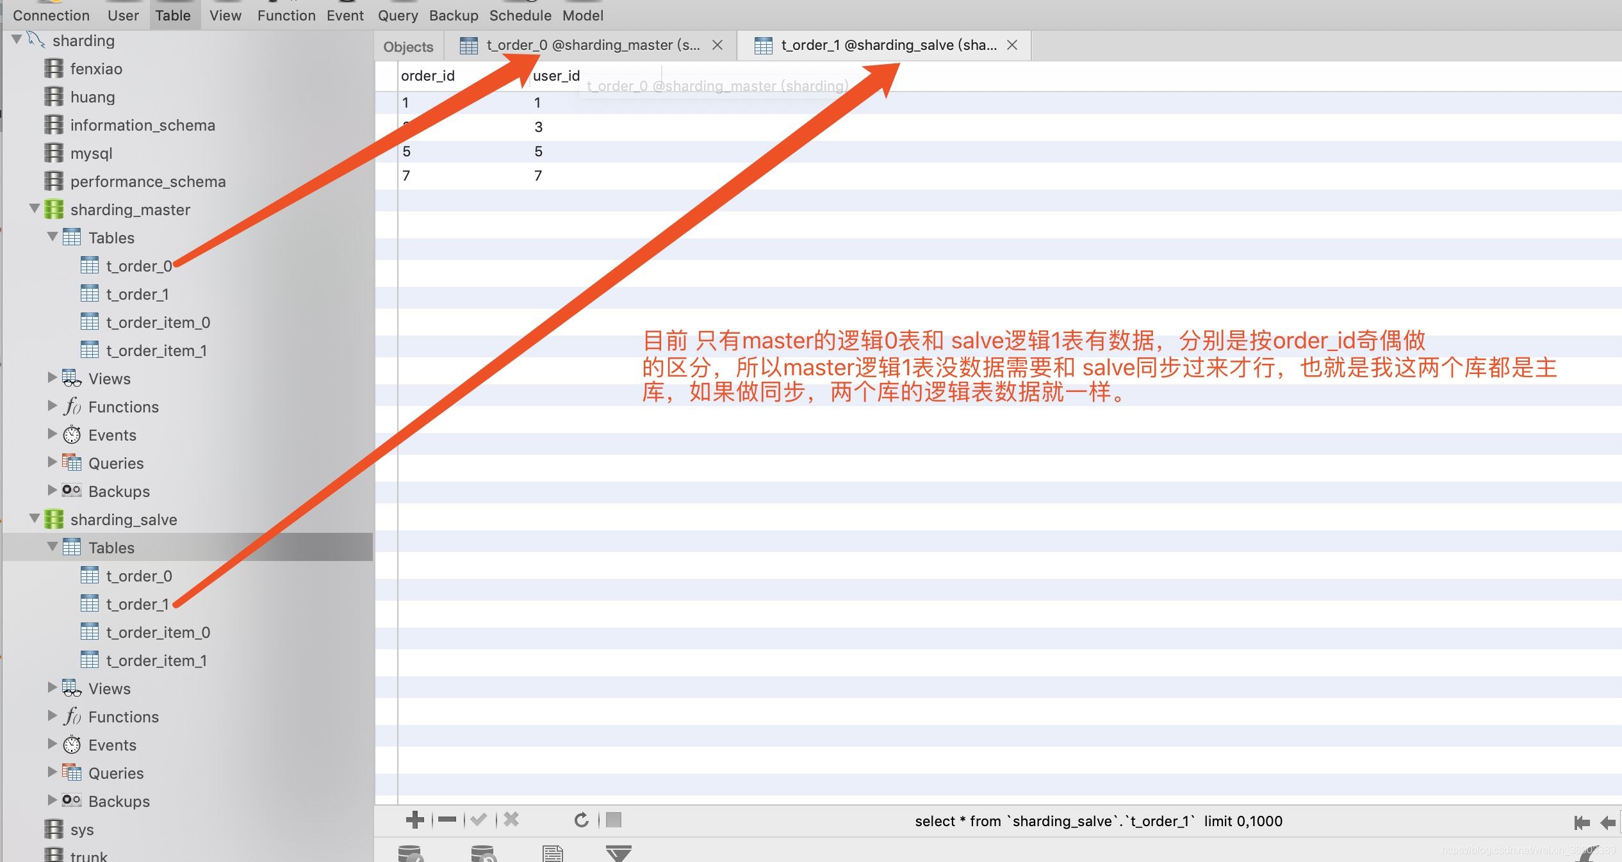Collapse the sharding connection tree
Viewport: 1622px width, 862px height.
tap(17, 40)
